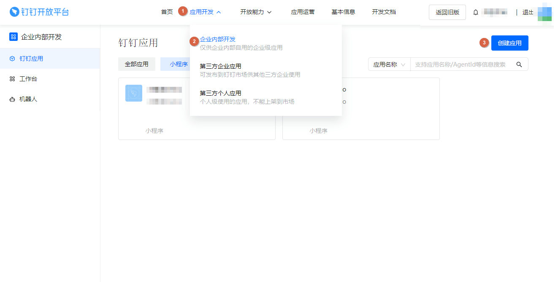
Task: Select the 钉钉应用 sidebar icon
Action: pos(13,59)
